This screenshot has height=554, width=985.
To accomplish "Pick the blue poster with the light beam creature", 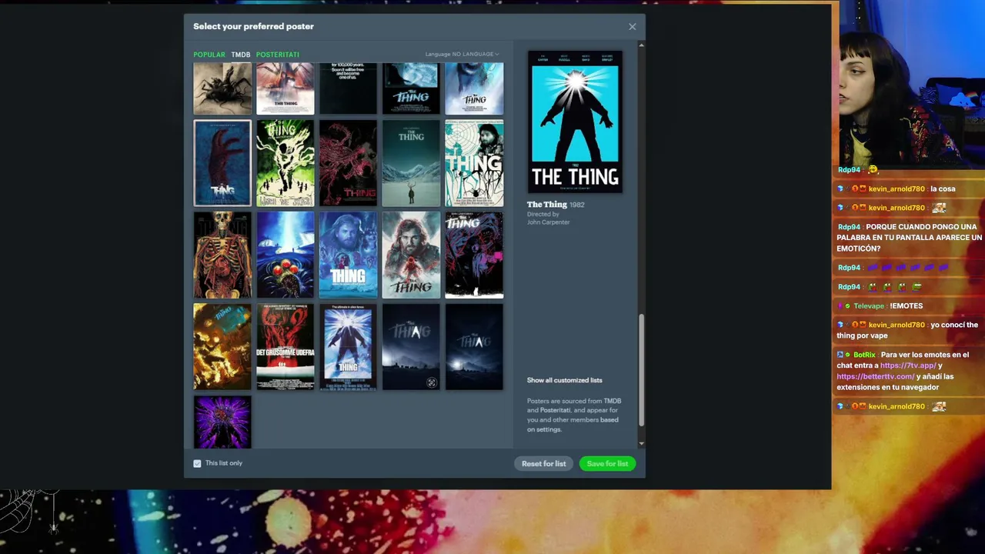I will coord(285,255).
